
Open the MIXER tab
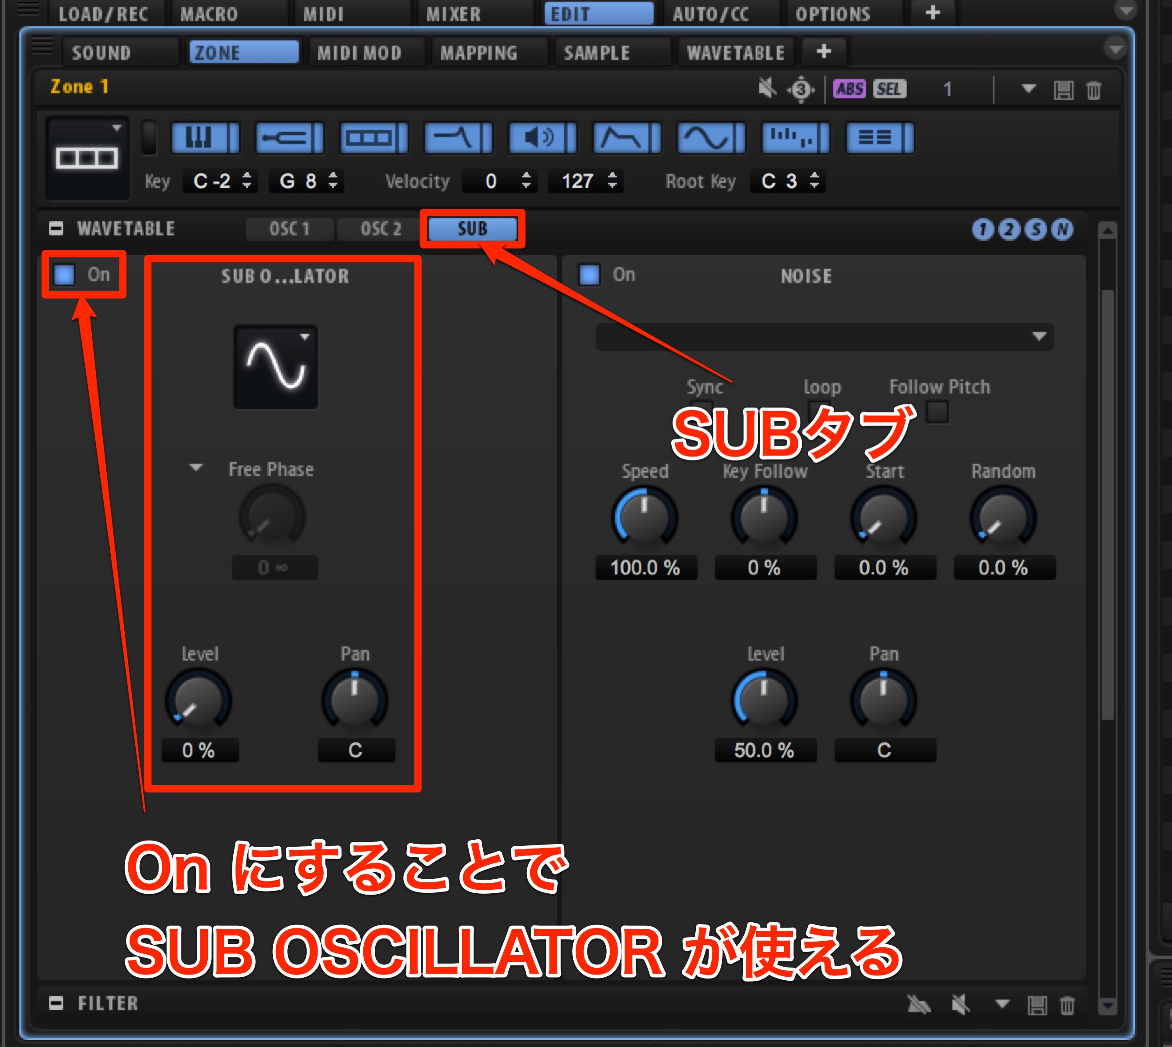click(453, 14)
